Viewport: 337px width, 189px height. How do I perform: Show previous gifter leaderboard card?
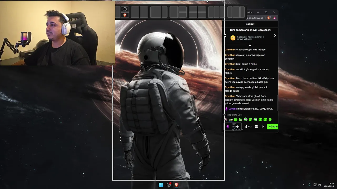coord(225,35)
